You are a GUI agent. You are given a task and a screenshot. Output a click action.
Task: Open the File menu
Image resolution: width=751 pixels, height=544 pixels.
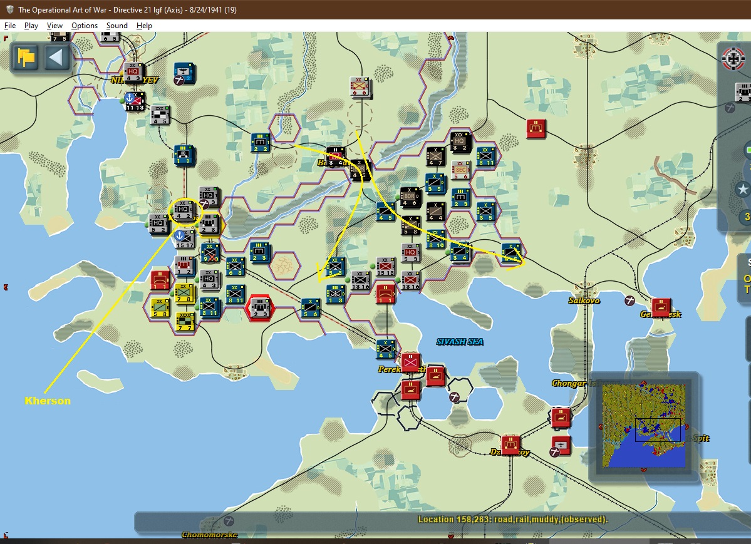point(10,26)
